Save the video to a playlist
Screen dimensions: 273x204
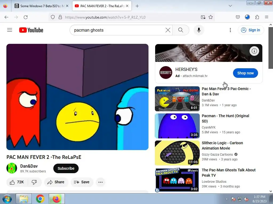tap(82, 182)
